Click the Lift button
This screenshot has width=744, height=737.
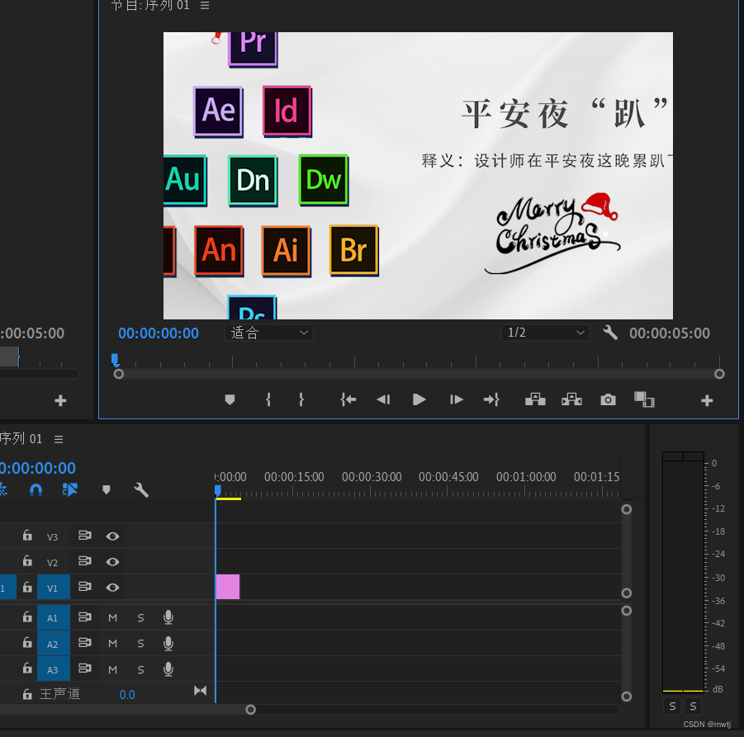coord(535,399)
